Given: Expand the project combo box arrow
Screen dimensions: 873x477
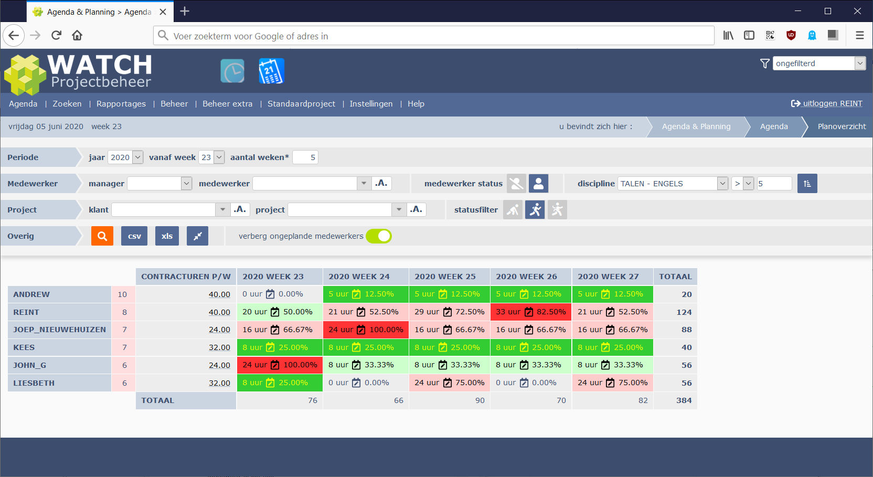Looking at the screenshot, I should click(399, 210).
